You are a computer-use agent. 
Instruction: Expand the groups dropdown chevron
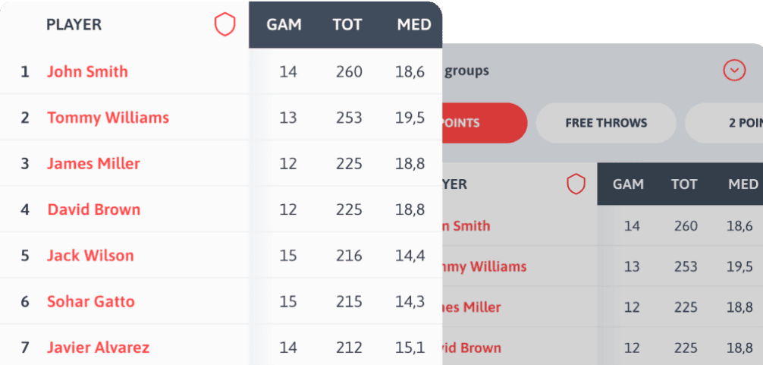[733, 71]
